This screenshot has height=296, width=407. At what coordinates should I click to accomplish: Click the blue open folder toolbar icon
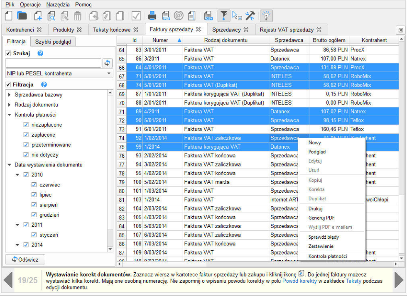click(22, 15)
